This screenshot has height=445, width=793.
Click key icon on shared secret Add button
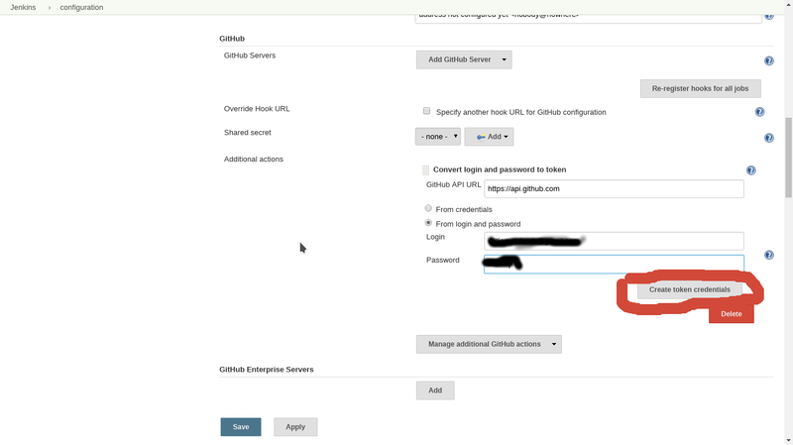click(x=481, y=137)
